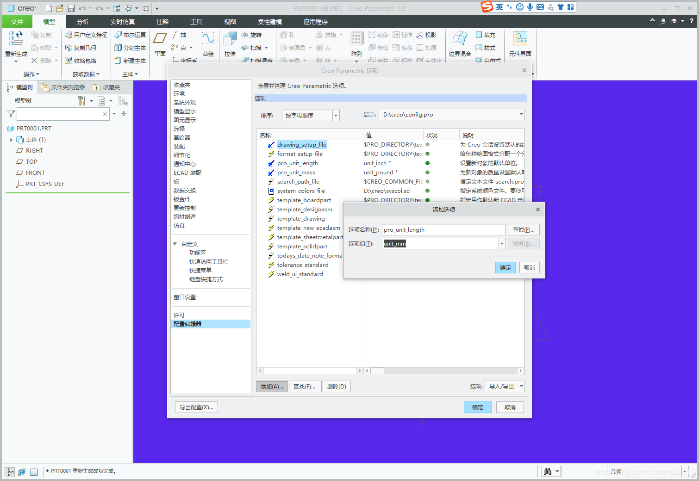Viewport: 699px width, 481px height.
Task: Click the filter funnel icon in model tree
Action: tap(11, 114)
